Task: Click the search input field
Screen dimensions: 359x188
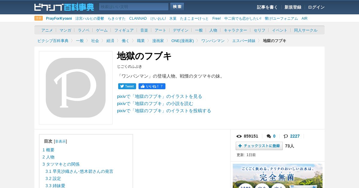Action: [134, 7]
